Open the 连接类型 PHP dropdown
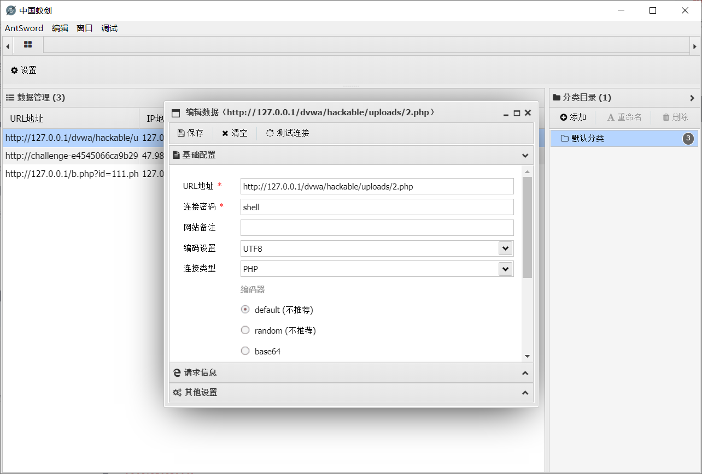The width and height of the screenshot is (702, 474). tap(505, 269)
